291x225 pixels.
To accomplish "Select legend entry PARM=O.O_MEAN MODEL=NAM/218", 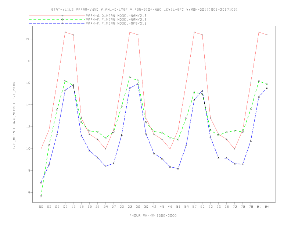I will tap(116, 15).
